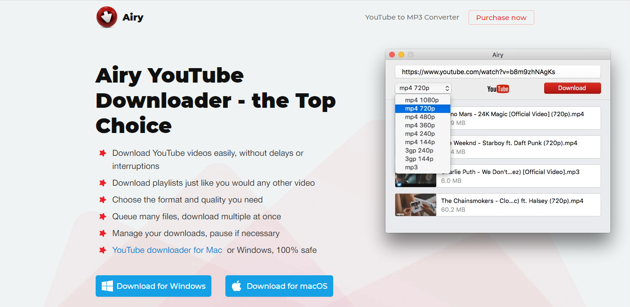Click the 'Download YouTube videos easily' bullet text
Image resolution: width=630 pixels, height=307 pixels.
[x=208, y=160]
